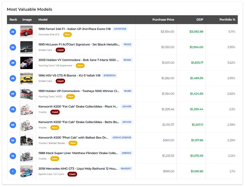Sort by Portfolio % column header
Viewport: 245px width, 187px height.
(227, 20)
